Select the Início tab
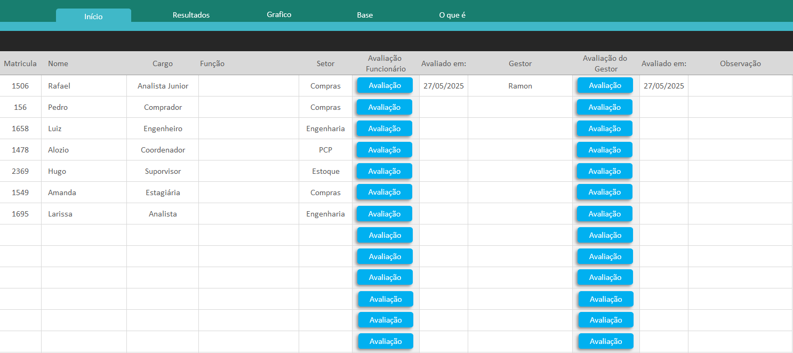Image resolution: width=793 pixels, height=353 pixels. (93, 16)
